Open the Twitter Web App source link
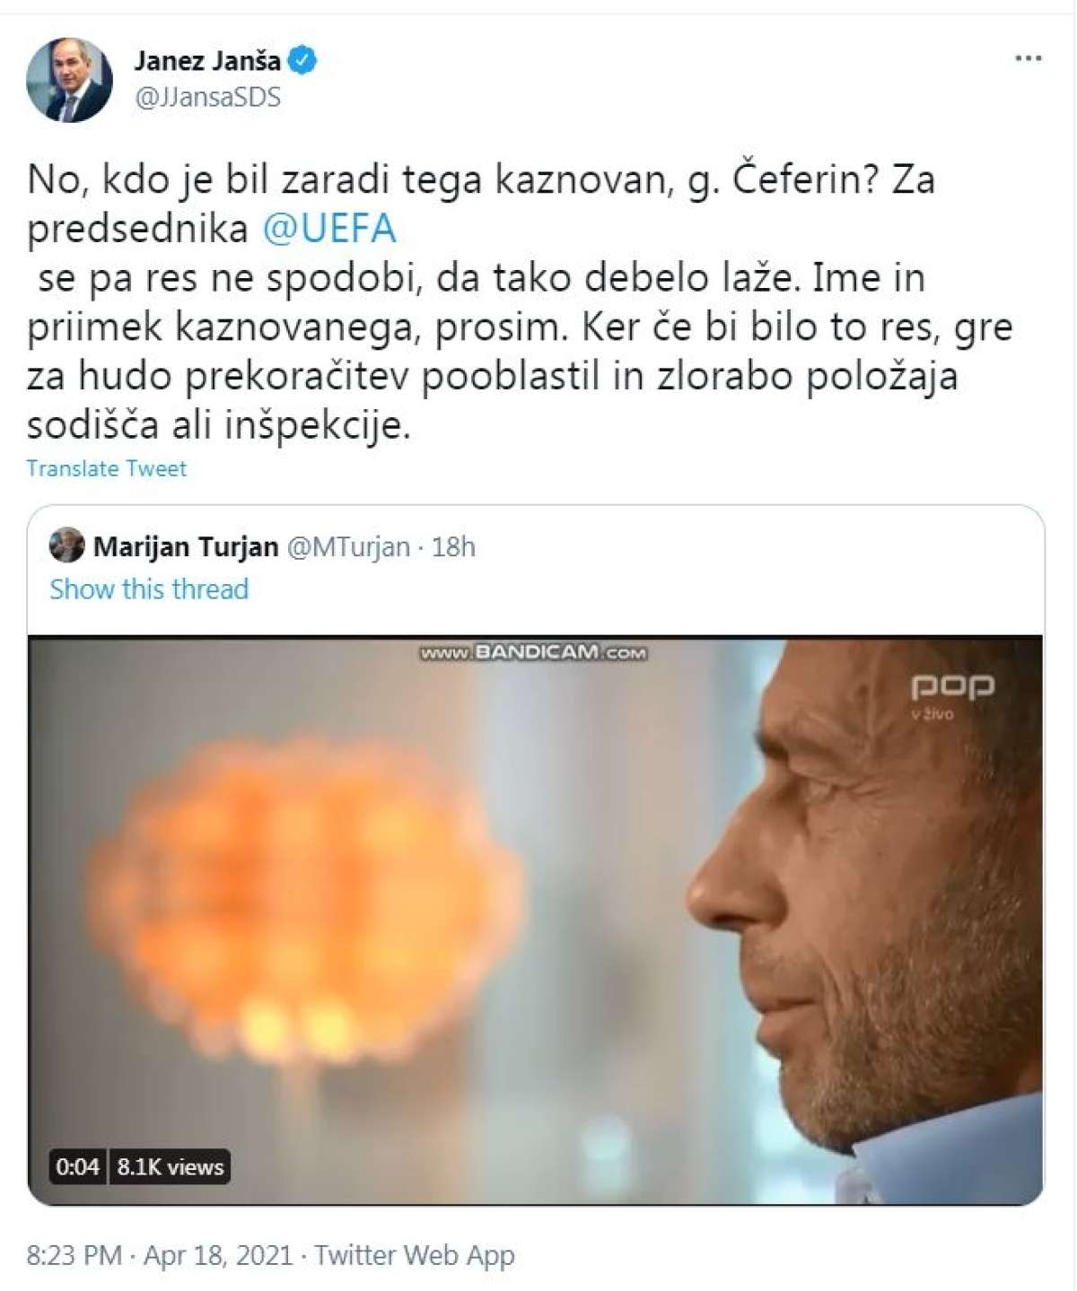This screenshot has height=1291, width=1077. (415, 1255)
